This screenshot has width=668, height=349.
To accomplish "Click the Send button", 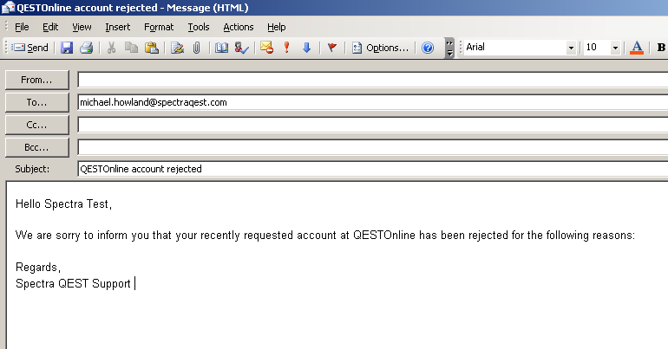I will (30, 48).
